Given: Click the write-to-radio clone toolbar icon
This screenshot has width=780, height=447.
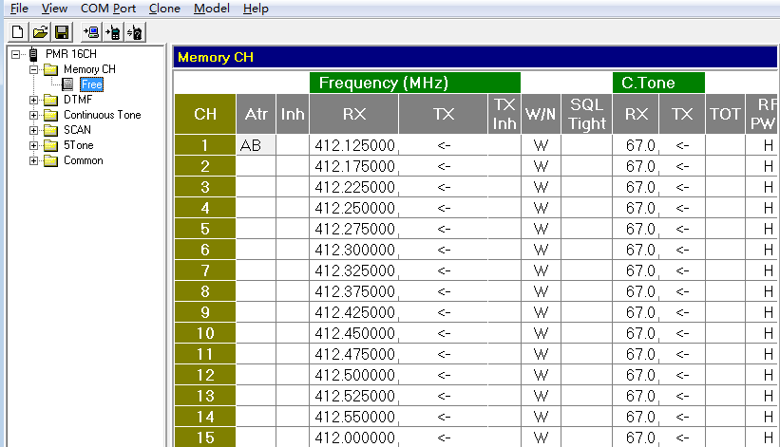Looking at the screenshot, I should tap(113, 32).
